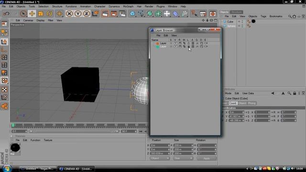
Task: Open the HyperNURBS generators icon
Action: (150, 14)
